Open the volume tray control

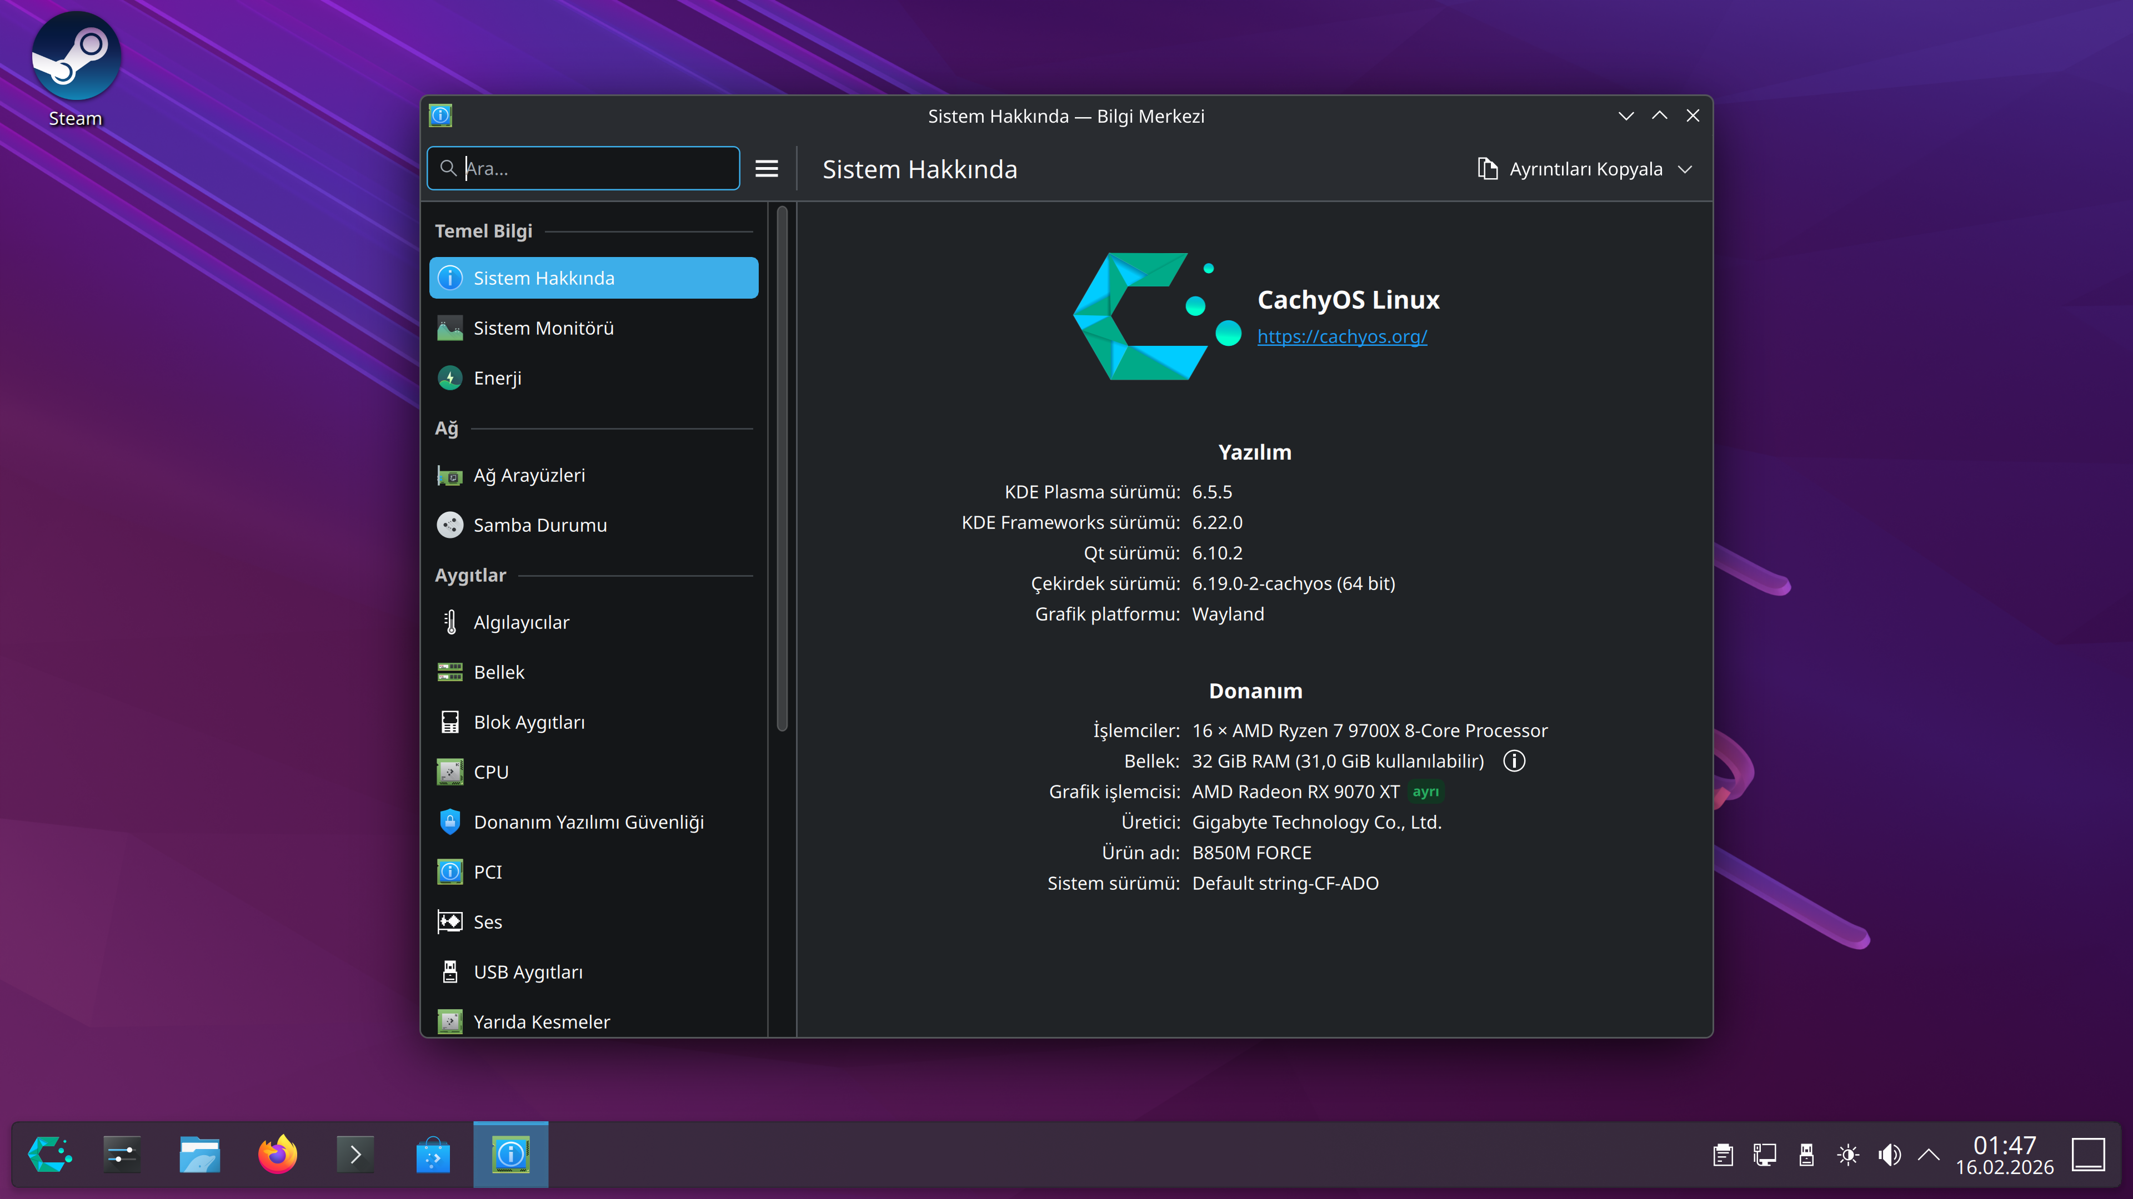pyautogui.click(x=1890, y=1155)
